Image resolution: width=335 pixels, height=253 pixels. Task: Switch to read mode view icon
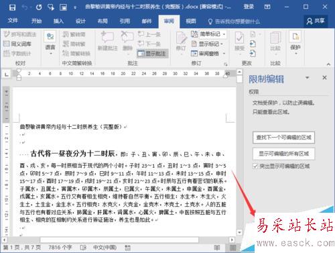[x=217, y=248]
